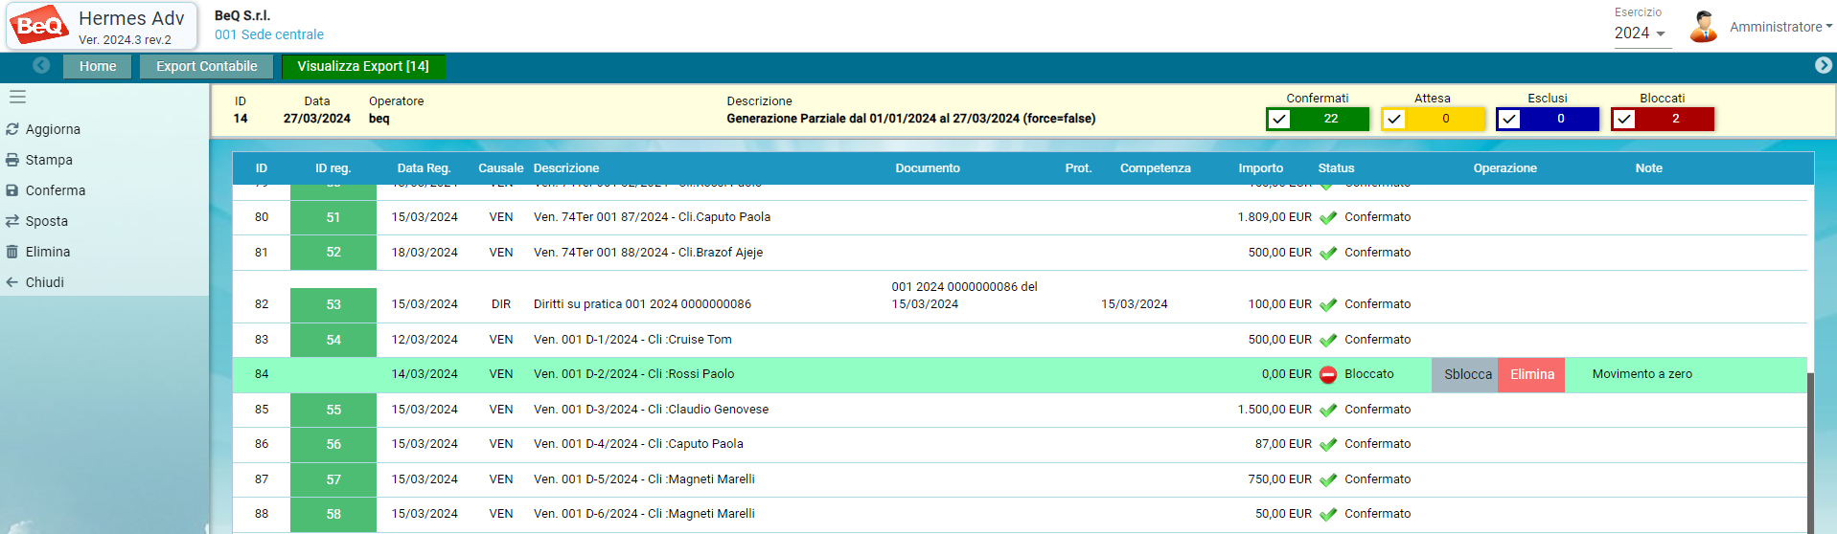The width and height of the screenshot is (1837, 534).
Task: Click the Elimina trash icon in sidebar
Action: [x=12, y=252]
